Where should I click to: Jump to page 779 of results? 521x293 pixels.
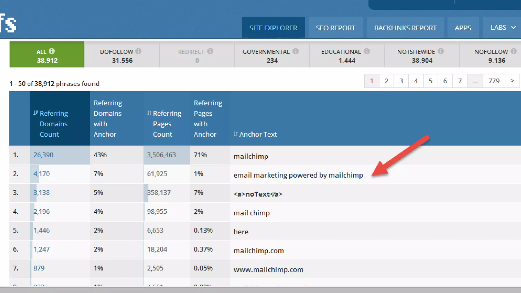494,81
